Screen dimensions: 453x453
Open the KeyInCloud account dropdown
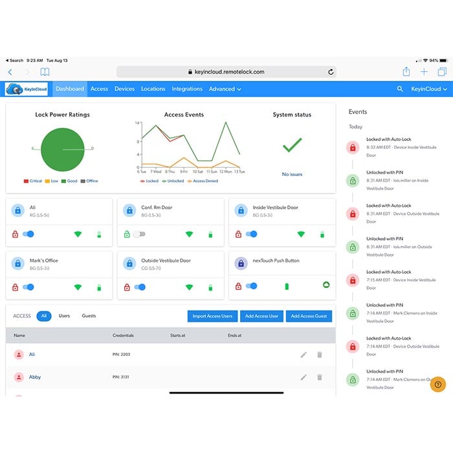429,89
